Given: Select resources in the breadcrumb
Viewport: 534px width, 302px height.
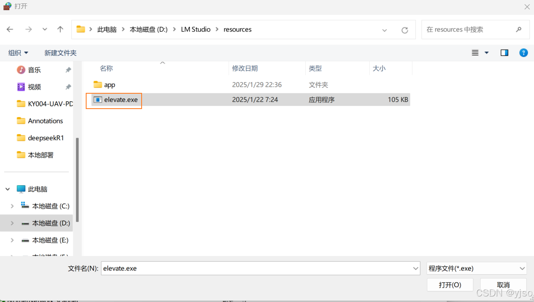Looking at the screenshot, I should (238, 29).
